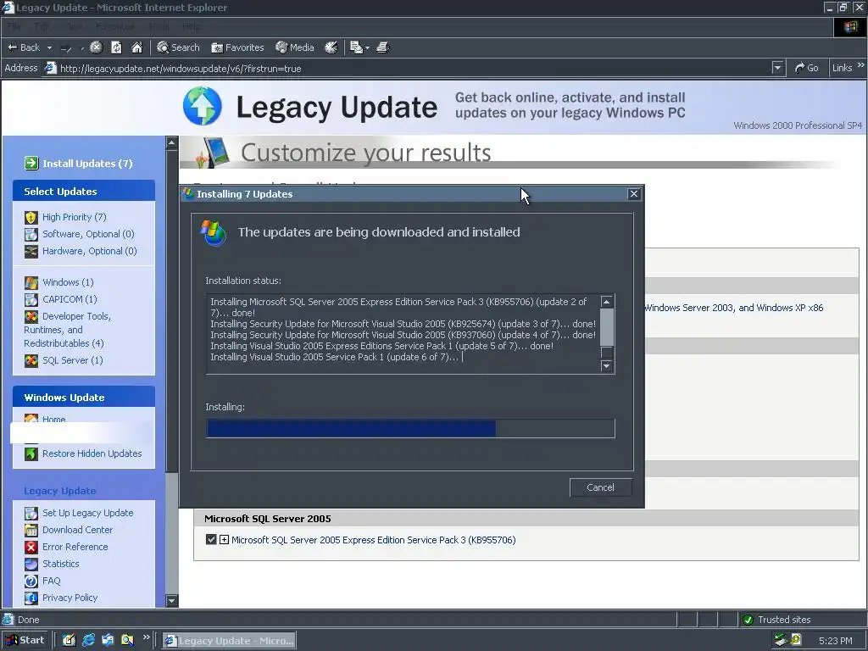Cancel the update installation
This screenshot has width=868, height=651.
[x=601, y=487]
